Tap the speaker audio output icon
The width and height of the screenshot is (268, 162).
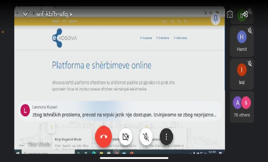tap(245, 14)
